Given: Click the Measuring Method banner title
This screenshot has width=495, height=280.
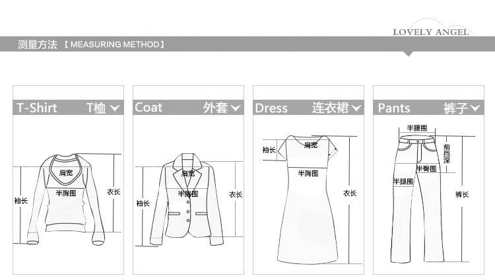Looking at the screenshot, I should (x=91, y=44).
